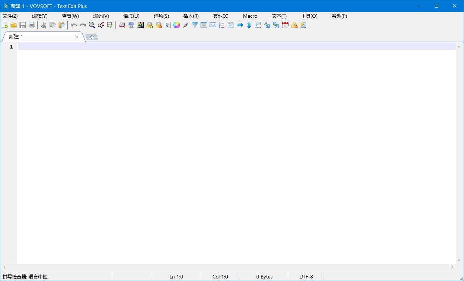This screenshot has height=281, width=464.
Task: Copy selection using the two-pages icon
Action: tap(53, 25)
